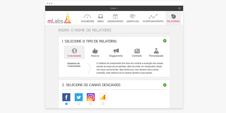Select the Crescimento globe report type
The image size is (226, 113).
(74, 51)
